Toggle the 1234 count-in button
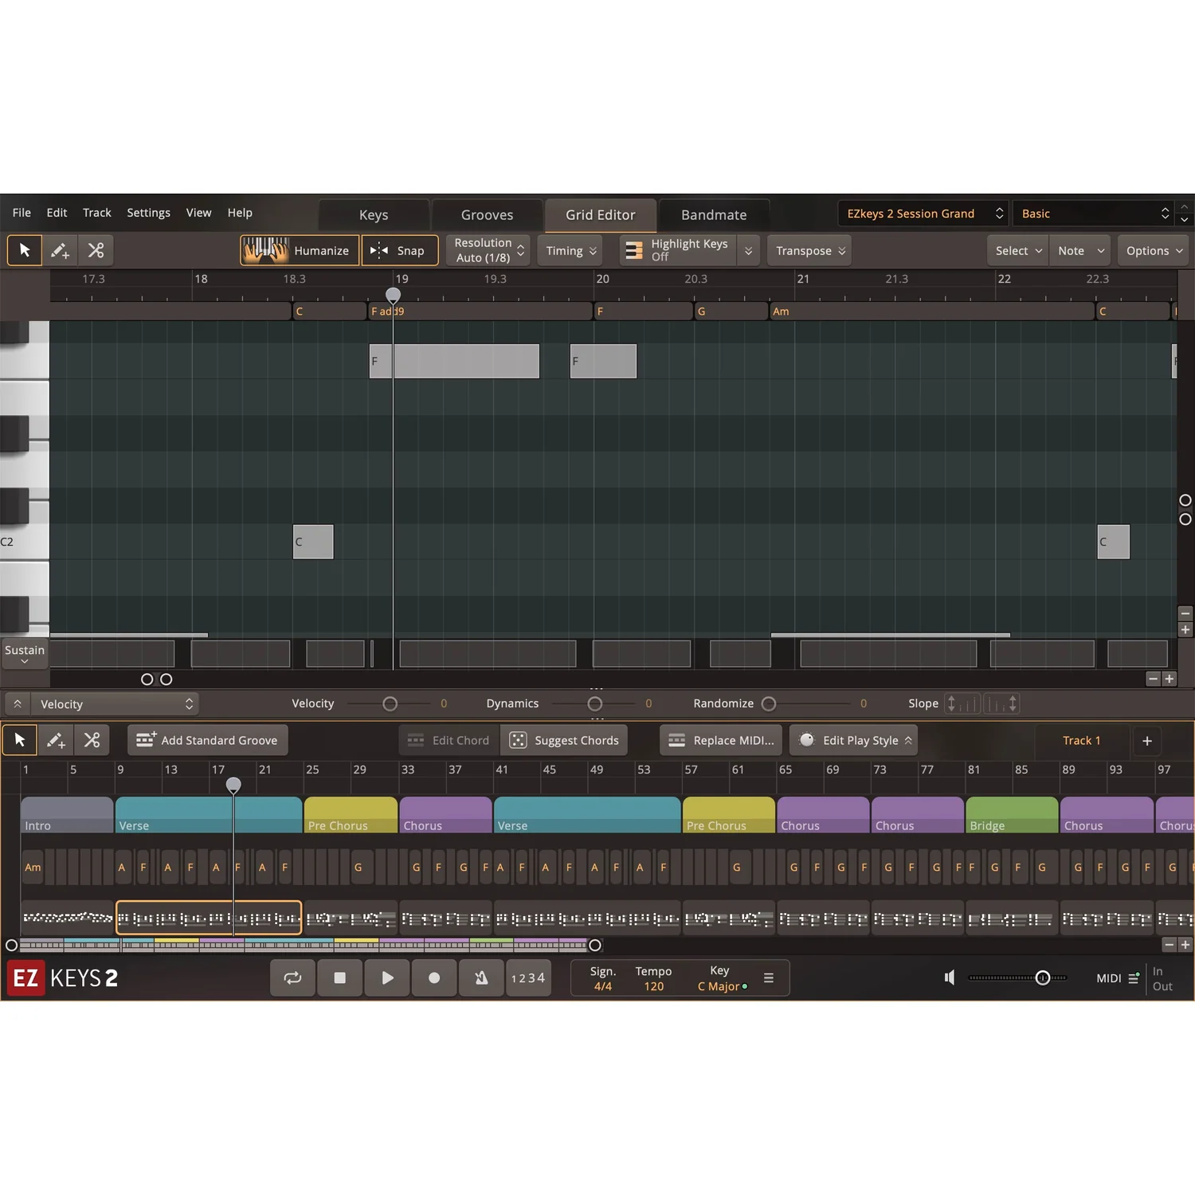 pos(528,978)
